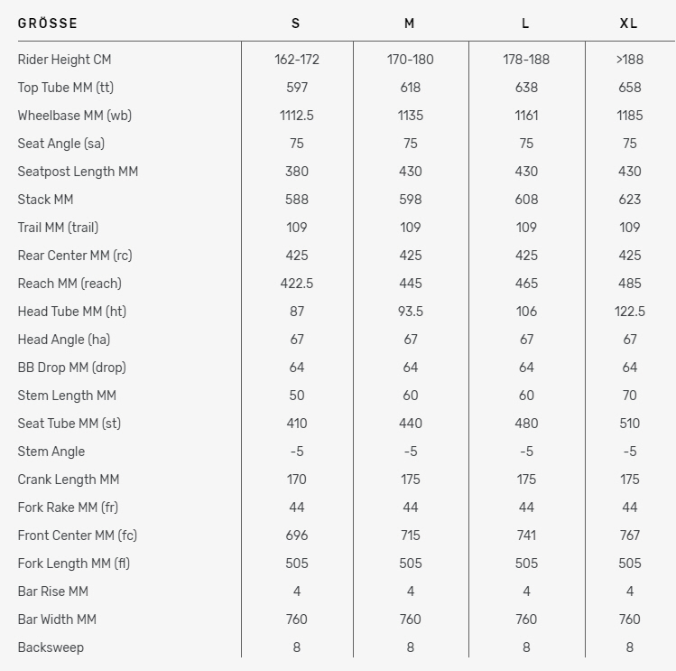Viewport: 676px width, 671px height.
Task: Select the L size column header
Action: (525, 23)
